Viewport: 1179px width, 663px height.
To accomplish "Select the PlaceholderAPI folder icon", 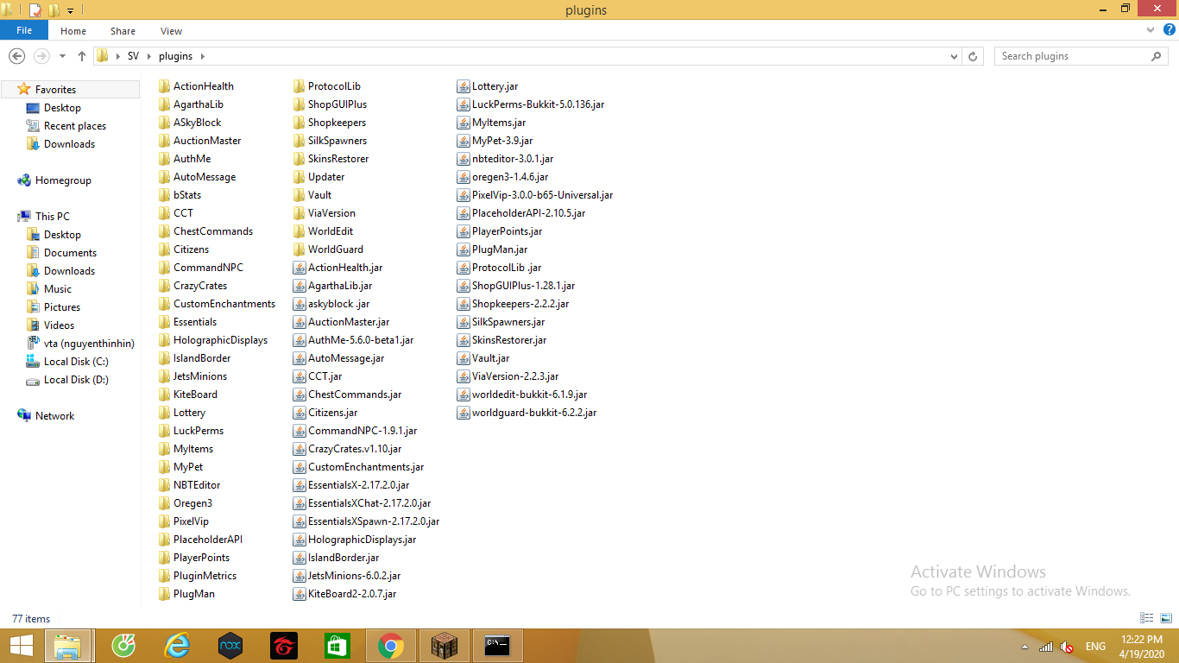I will click(165, 540).
